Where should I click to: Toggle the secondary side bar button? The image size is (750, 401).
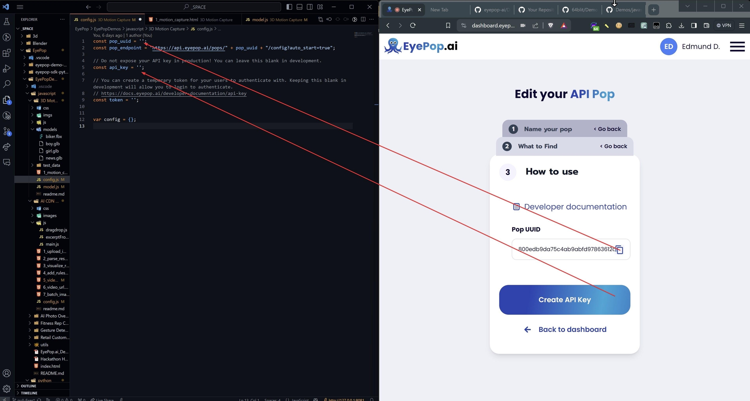310,7
